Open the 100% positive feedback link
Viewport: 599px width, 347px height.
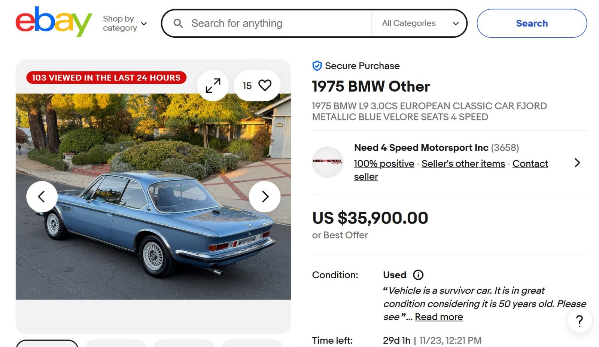pyautogui.click(x=384, y=164)
